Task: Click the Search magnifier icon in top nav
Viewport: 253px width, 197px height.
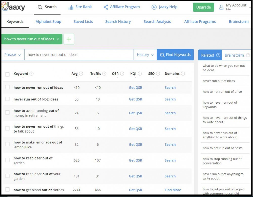Action: click(x=40, y=7)
